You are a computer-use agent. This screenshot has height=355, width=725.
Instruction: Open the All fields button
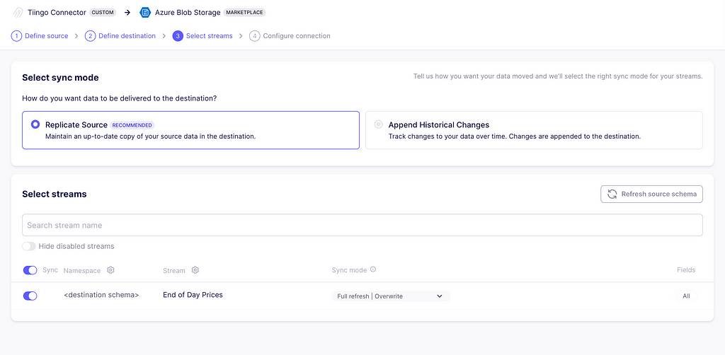[x=686, y=296]
